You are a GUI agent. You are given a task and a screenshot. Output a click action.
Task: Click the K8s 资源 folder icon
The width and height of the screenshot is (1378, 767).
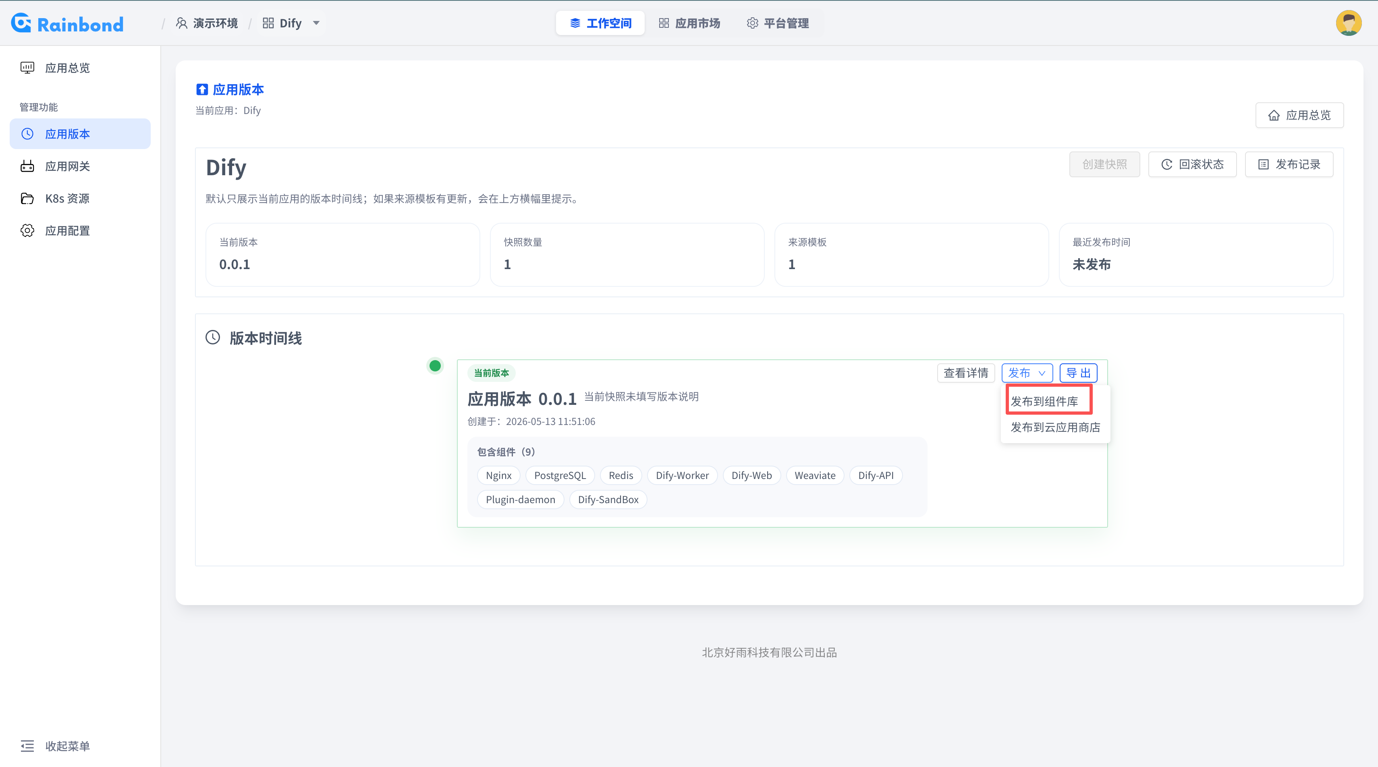click(27, 199)
